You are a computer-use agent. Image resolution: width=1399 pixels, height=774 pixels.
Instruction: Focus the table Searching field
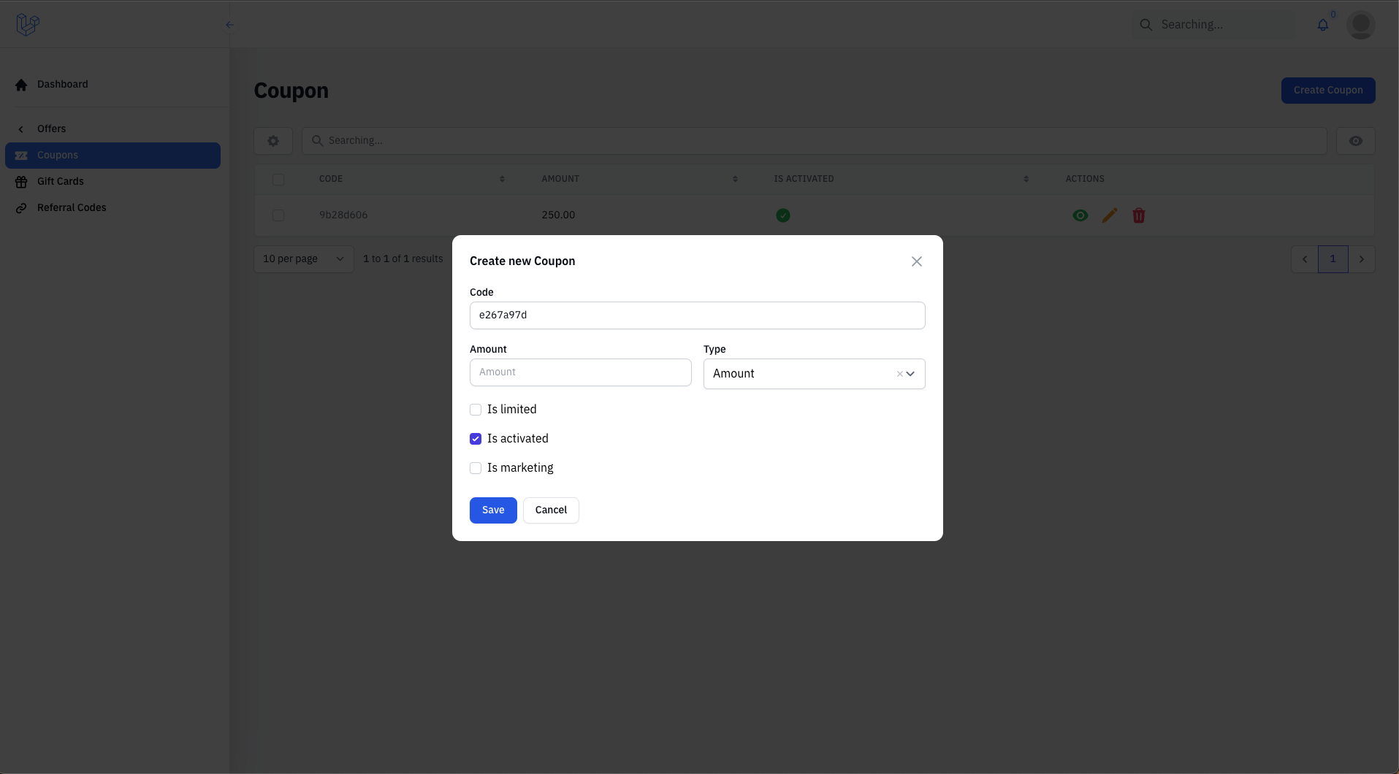point(815,141)
